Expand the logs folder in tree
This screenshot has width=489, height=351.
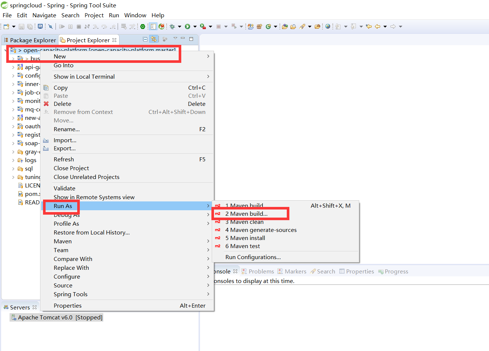(x=13, y=160)
